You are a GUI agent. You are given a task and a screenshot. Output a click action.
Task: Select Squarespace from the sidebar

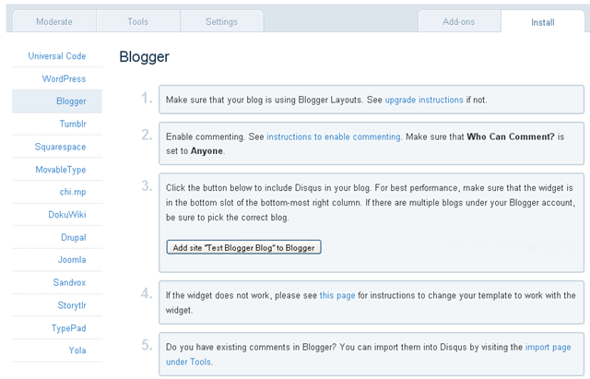tap(60, 147)
